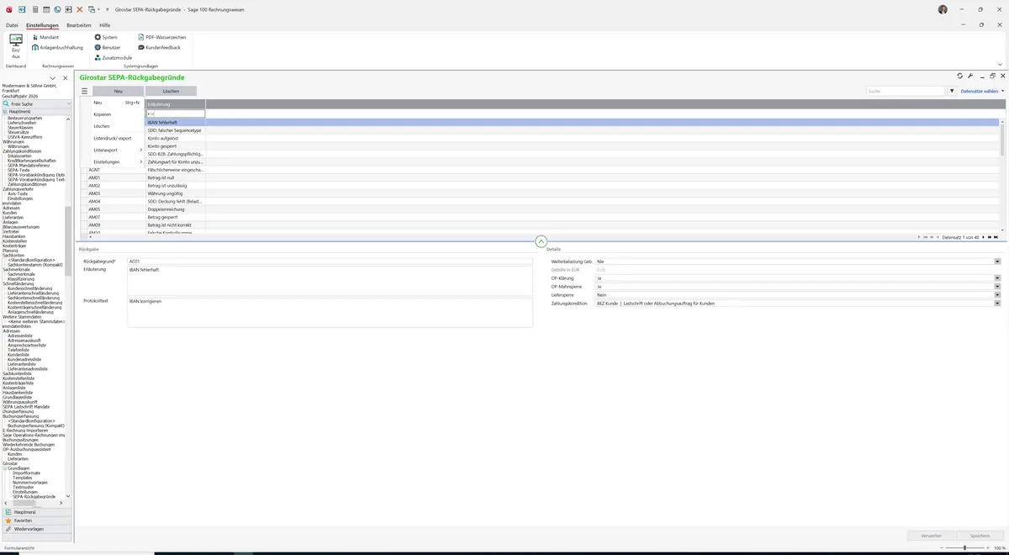The width and height of the screenshot is (1009, 555).
Task: Open Listenexport submenu in context menu
Action: (x=117, y=150)
